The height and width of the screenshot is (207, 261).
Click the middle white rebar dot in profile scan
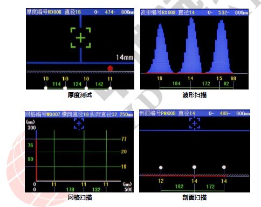(x=194, y=167)
